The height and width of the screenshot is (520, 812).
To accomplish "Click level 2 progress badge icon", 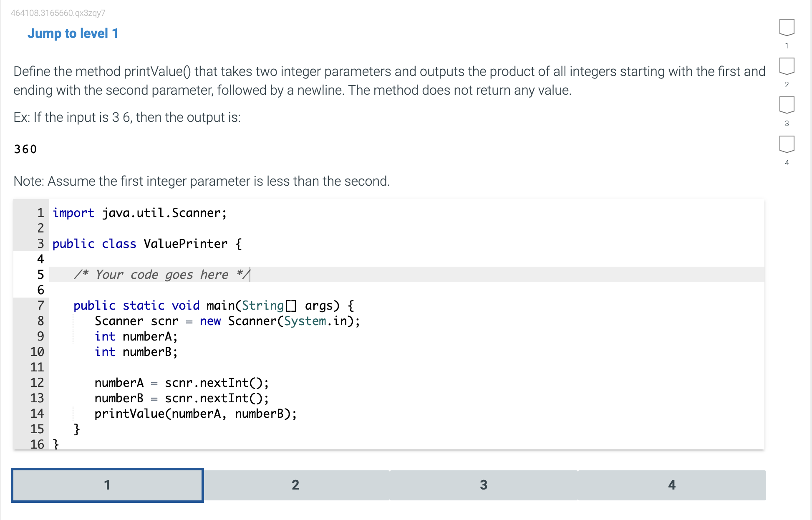I will click(x=787, y=66).
